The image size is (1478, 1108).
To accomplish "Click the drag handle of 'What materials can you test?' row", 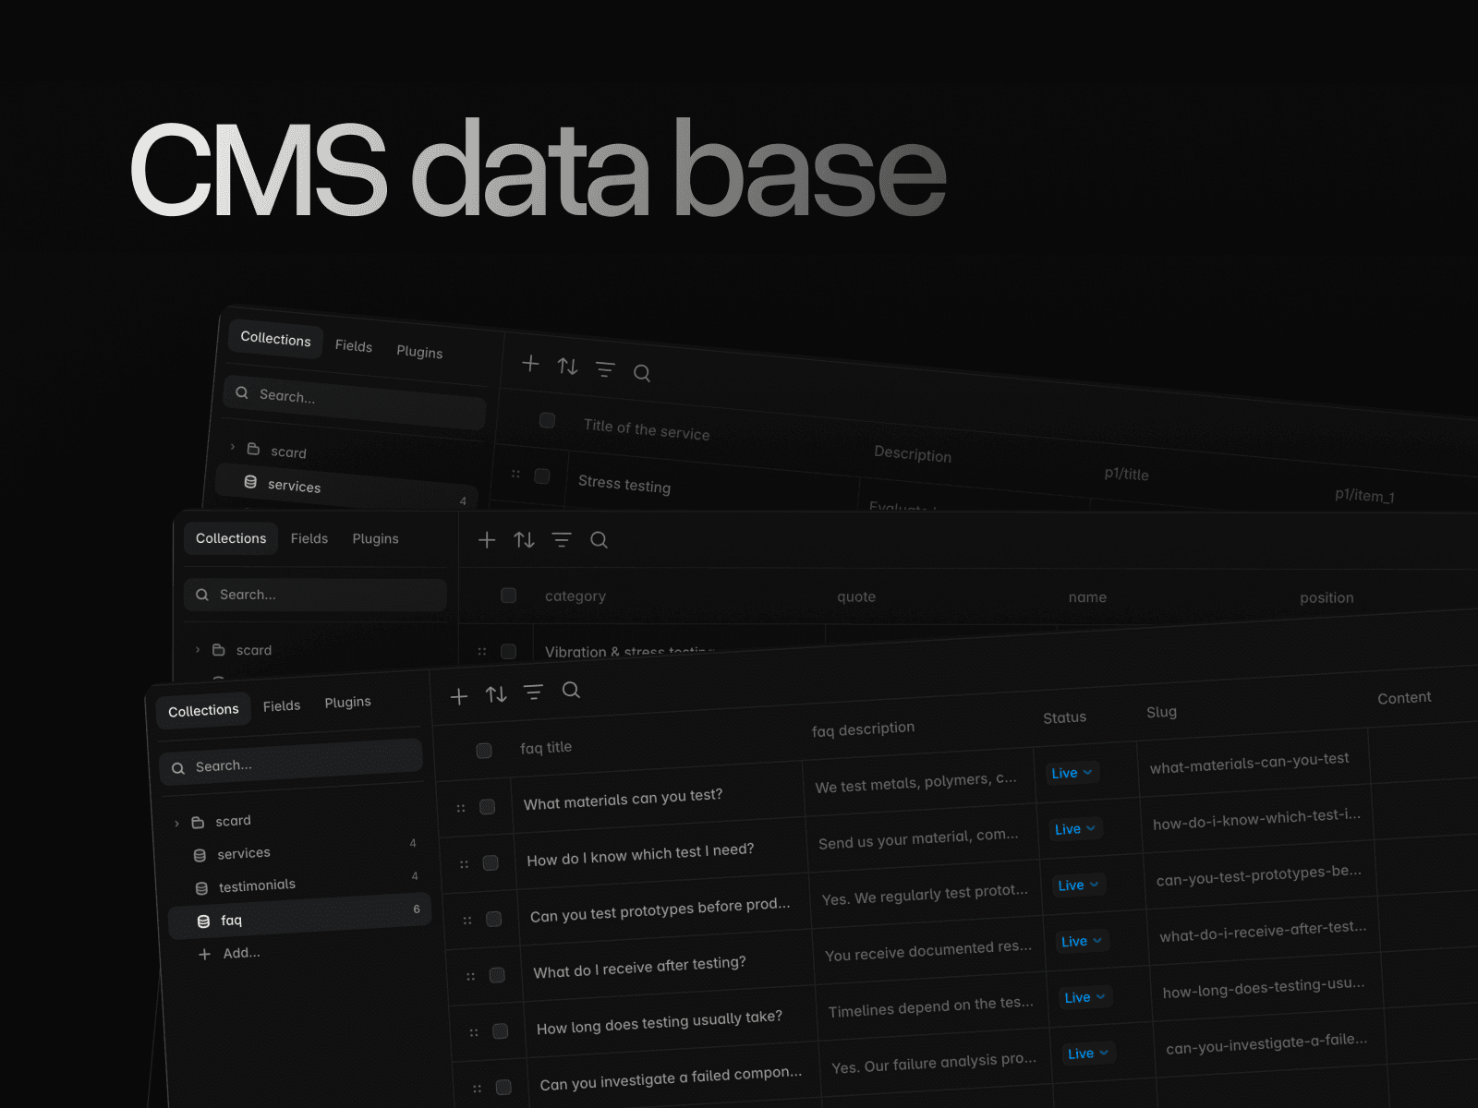I will [461, 808].
